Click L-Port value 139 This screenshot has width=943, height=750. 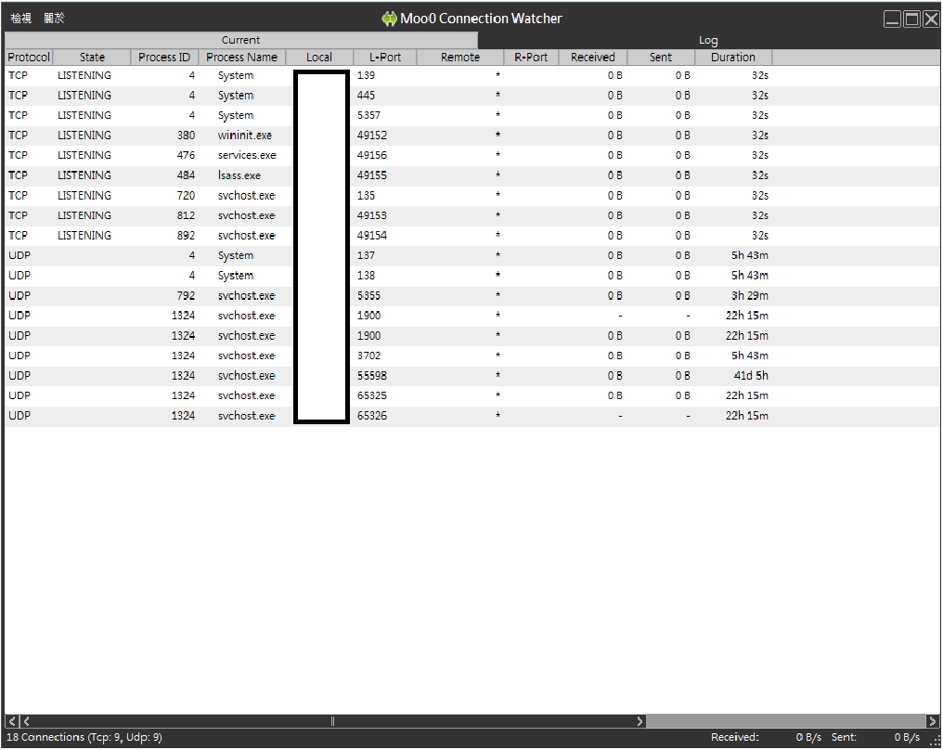(x=366, y=75)
